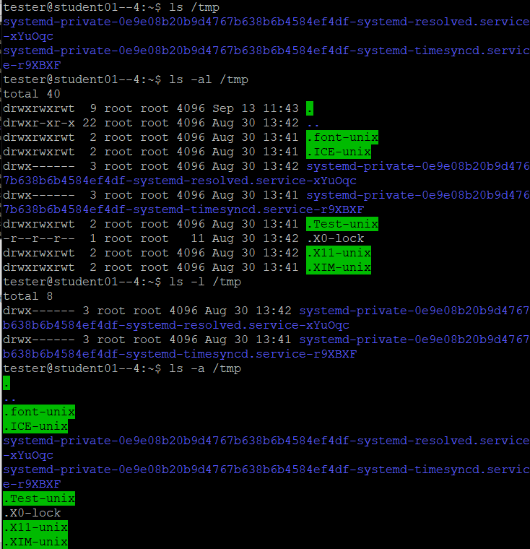This screenshot has width=530, height=549.
Task: Click '.X0-lock' in the ls -al listing
Action: pos(335,238)
